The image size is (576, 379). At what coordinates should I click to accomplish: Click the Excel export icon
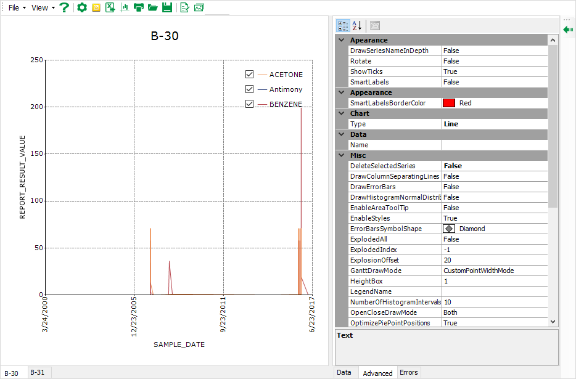110,8
